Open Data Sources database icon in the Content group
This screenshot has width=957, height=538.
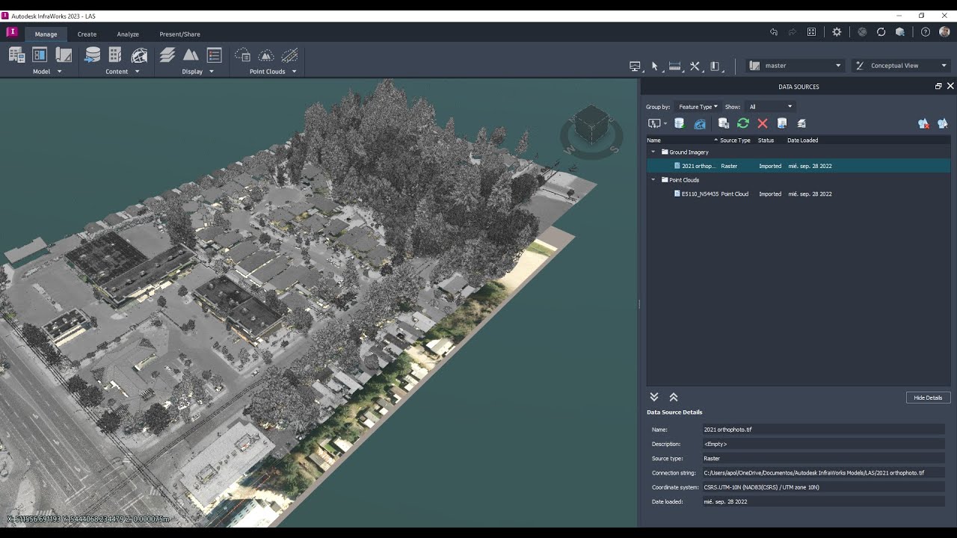click(x=93, y=55)
